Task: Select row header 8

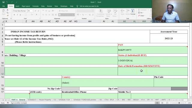Action: point(2,50)
